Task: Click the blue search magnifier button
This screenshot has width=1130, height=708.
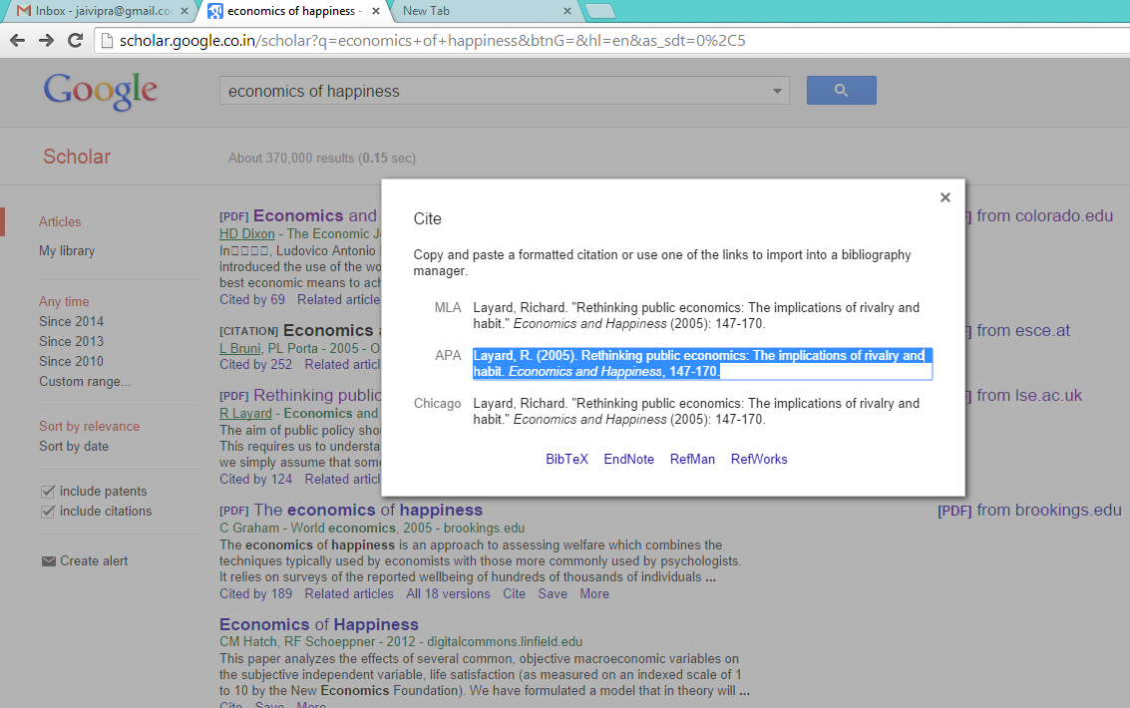Action: tap(841, 90)
